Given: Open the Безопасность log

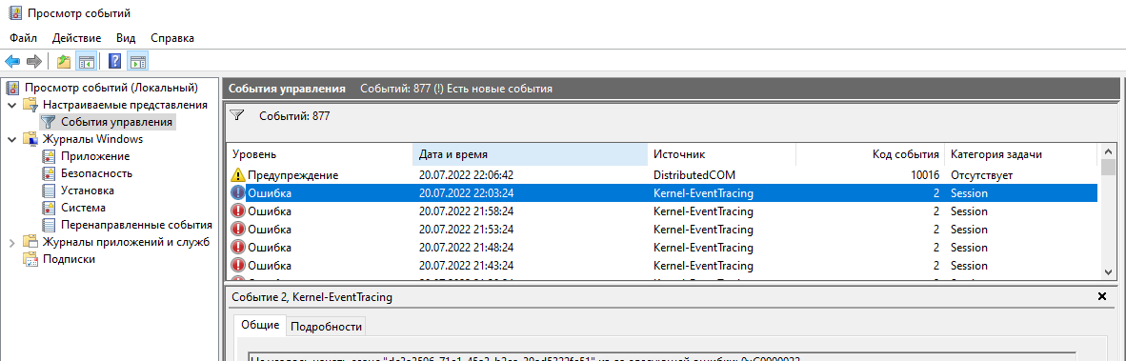Looking at the screenshot, I should 96,173.
